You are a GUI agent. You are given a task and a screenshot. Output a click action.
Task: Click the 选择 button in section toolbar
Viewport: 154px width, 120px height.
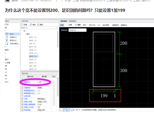62,25
